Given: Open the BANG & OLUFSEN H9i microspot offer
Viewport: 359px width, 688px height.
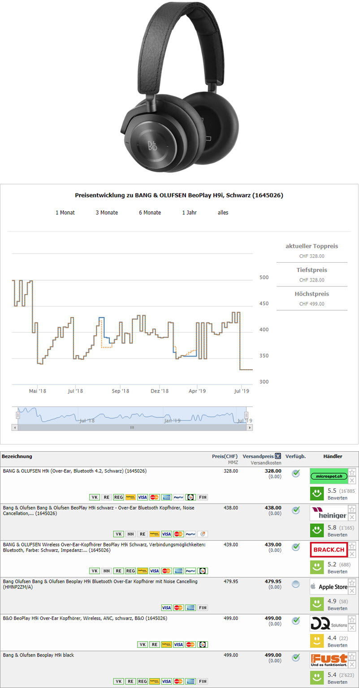Looking at the screenshot, I should (x=74, y=471).
